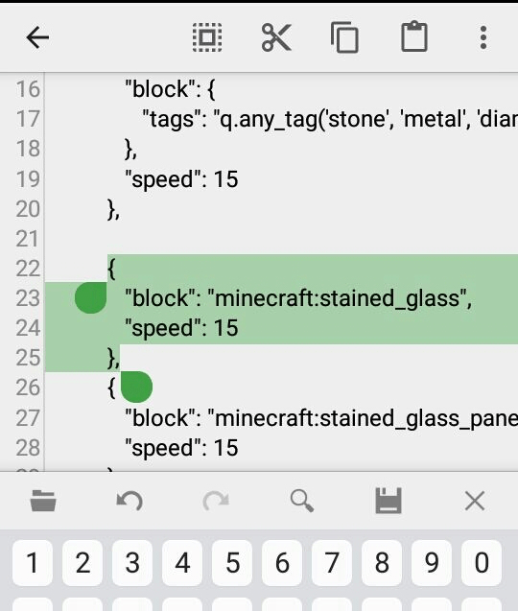The width and height of the screenshot is (518, 611).
Task: Tap number key 1 on keyboard
Action: click(x=33, y=563)
